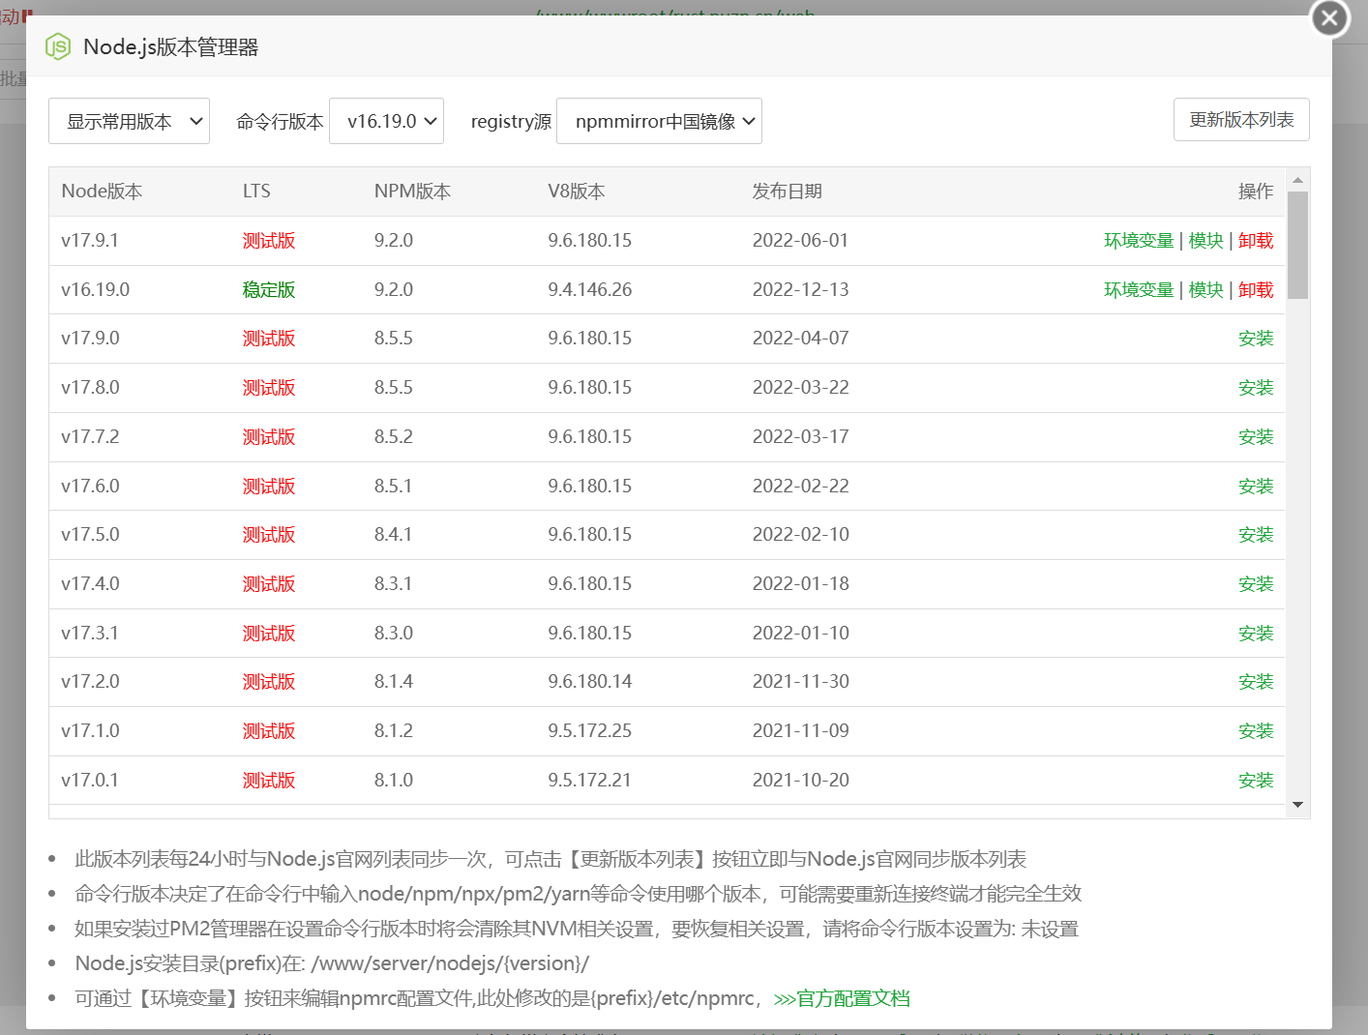Viewport: 1368px width, 1035px height.
Task: Click 安装 for v17.6.0
Action: (1256, 487)
